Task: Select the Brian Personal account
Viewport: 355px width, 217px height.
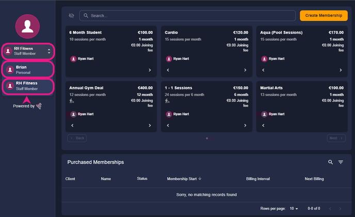Action: pyautogui.click(x=28, y=70)
